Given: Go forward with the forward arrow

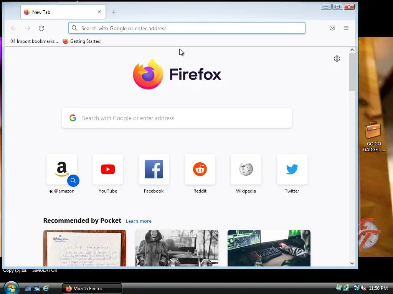Looking at the screenshot, I should (x=28, y=28).
